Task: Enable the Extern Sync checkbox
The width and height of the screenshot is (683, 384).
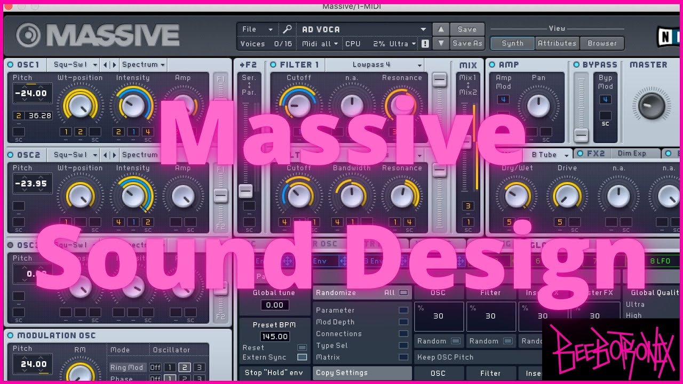Action: (302, 357)
